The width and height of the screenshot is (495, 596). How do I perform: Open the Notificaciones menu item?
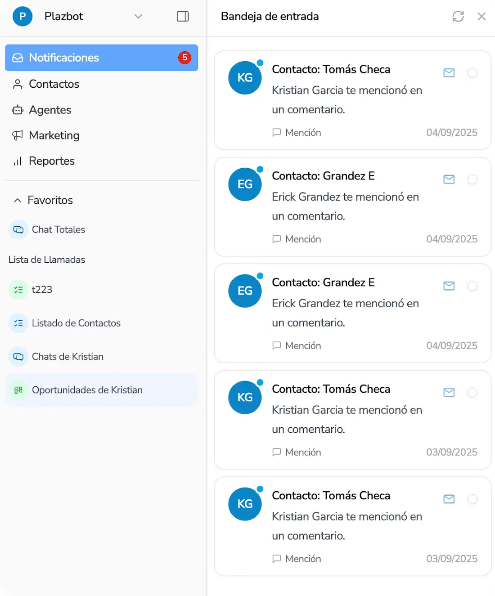[101, 58]
